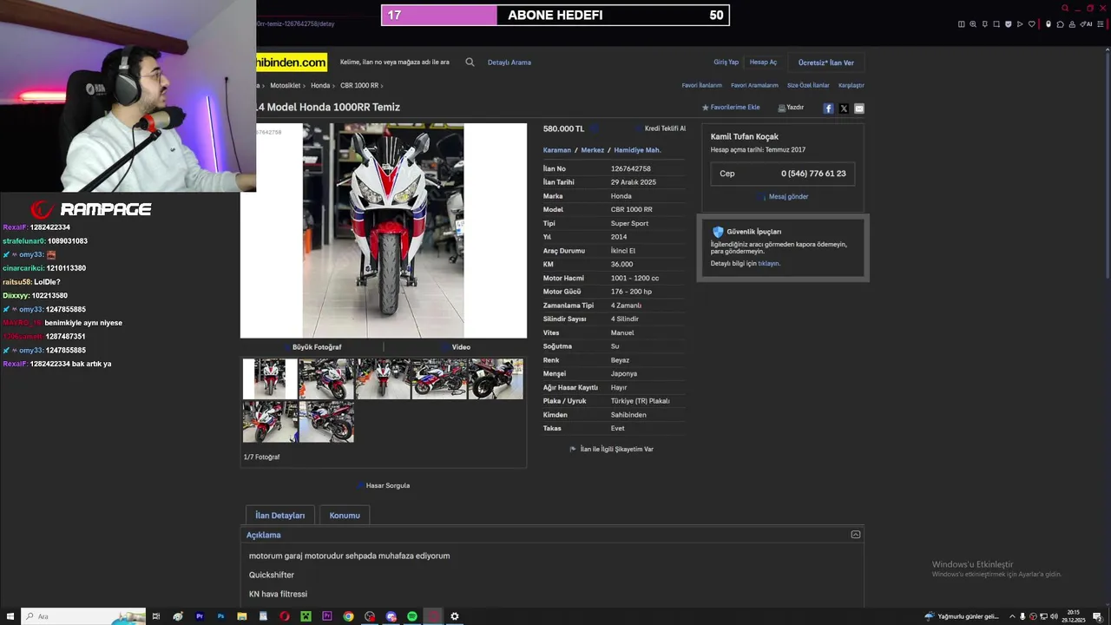
Task: Click the browser player triangle icon
Action: pos(1020,24)
